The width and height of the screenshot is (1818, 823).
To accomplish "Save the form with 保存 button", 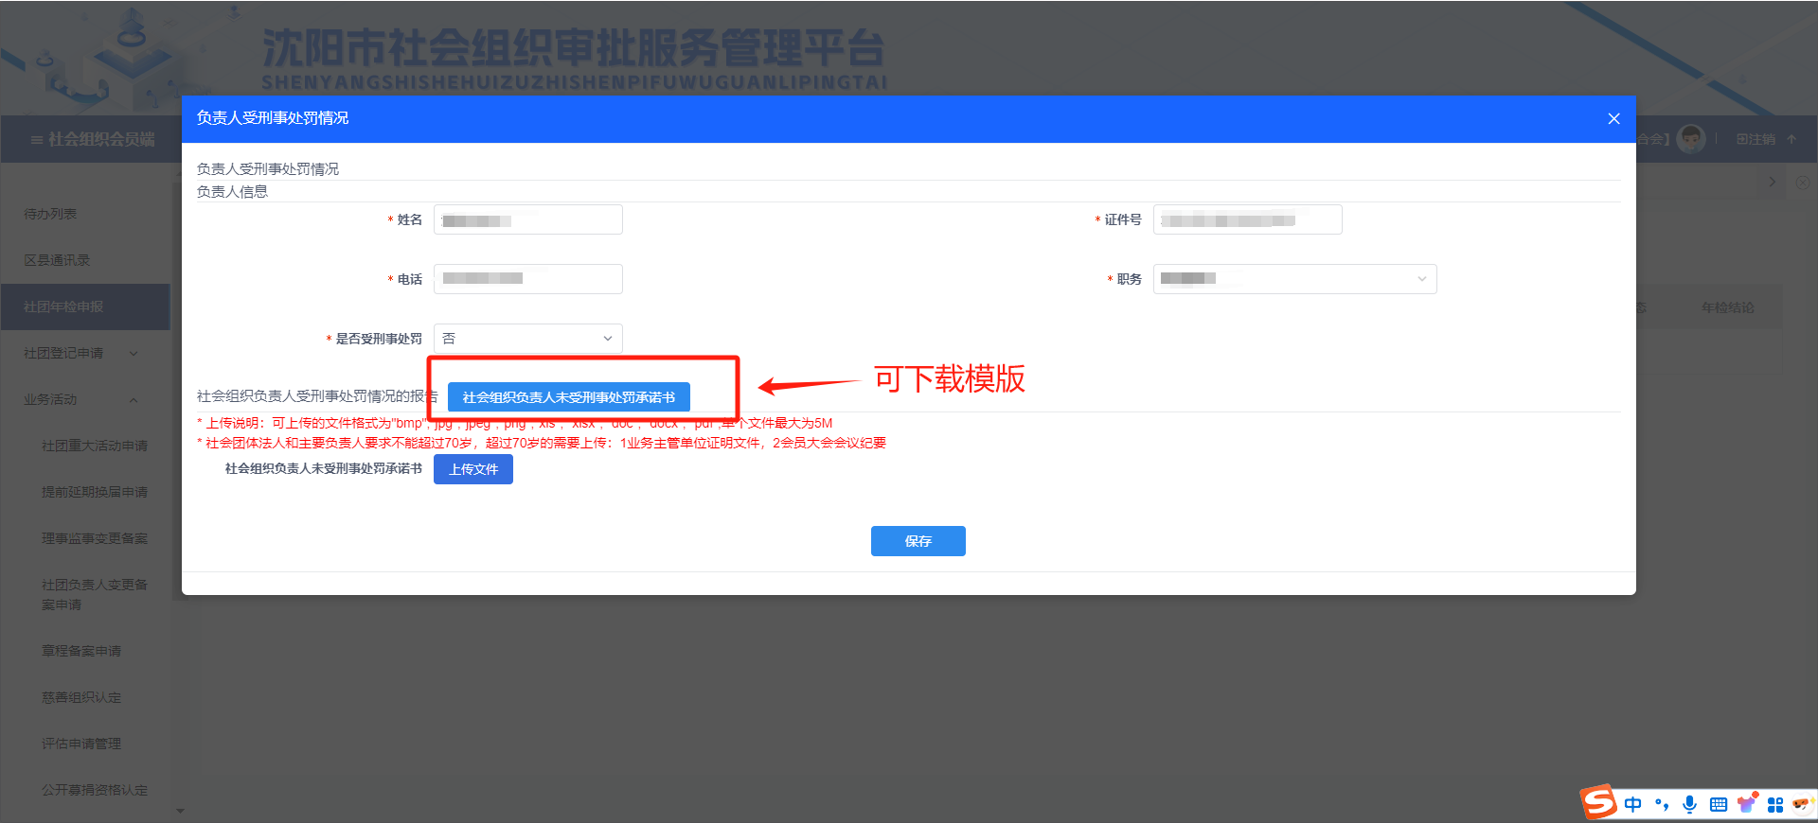I will tap(918, 541).
